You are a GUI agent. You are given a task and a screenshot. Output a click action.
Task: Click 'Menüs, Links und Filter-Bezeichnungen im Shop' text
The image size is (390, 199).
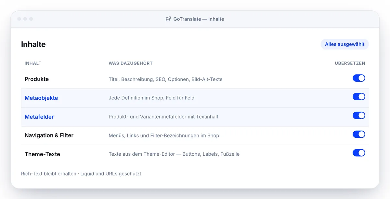click(164, 135)
